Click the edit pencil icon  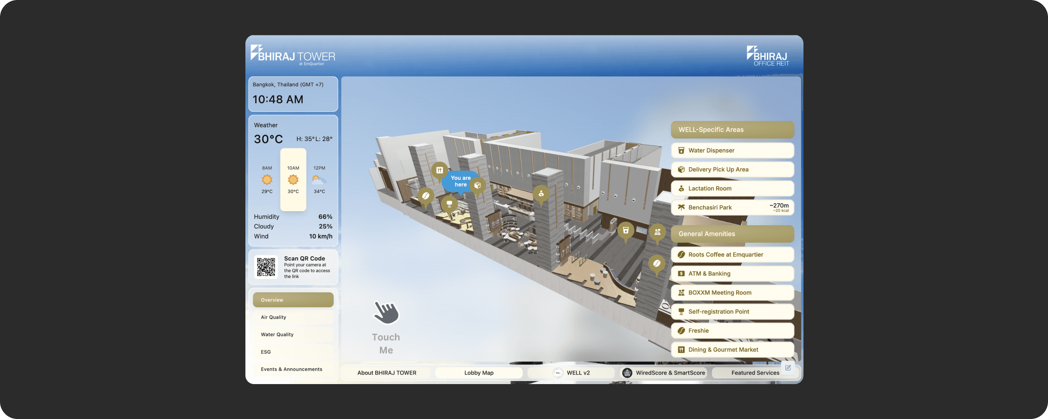[x=788, y=367]
